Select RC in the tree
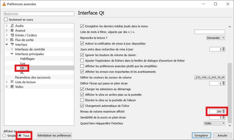This screenshot has height=140, width=234. [22, 73]
